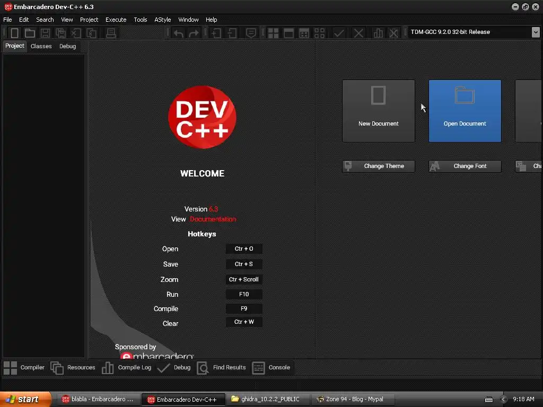Click the keyboard icon in system tray
This screenshot has width=543, height=407.
[x=488, y=400]
